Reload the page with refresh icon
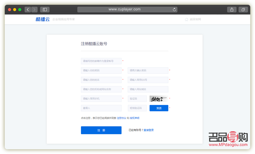The image size is (255, 154). [x=174, y=10]
